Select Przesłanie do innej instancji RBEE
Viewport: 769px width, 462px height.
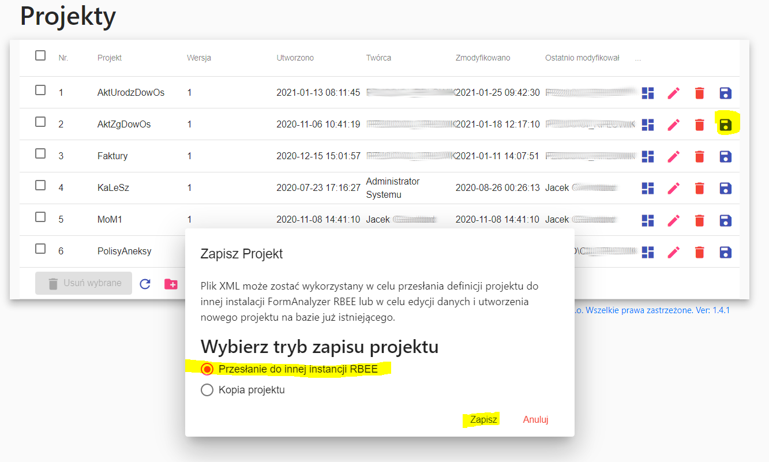point(207,369)
